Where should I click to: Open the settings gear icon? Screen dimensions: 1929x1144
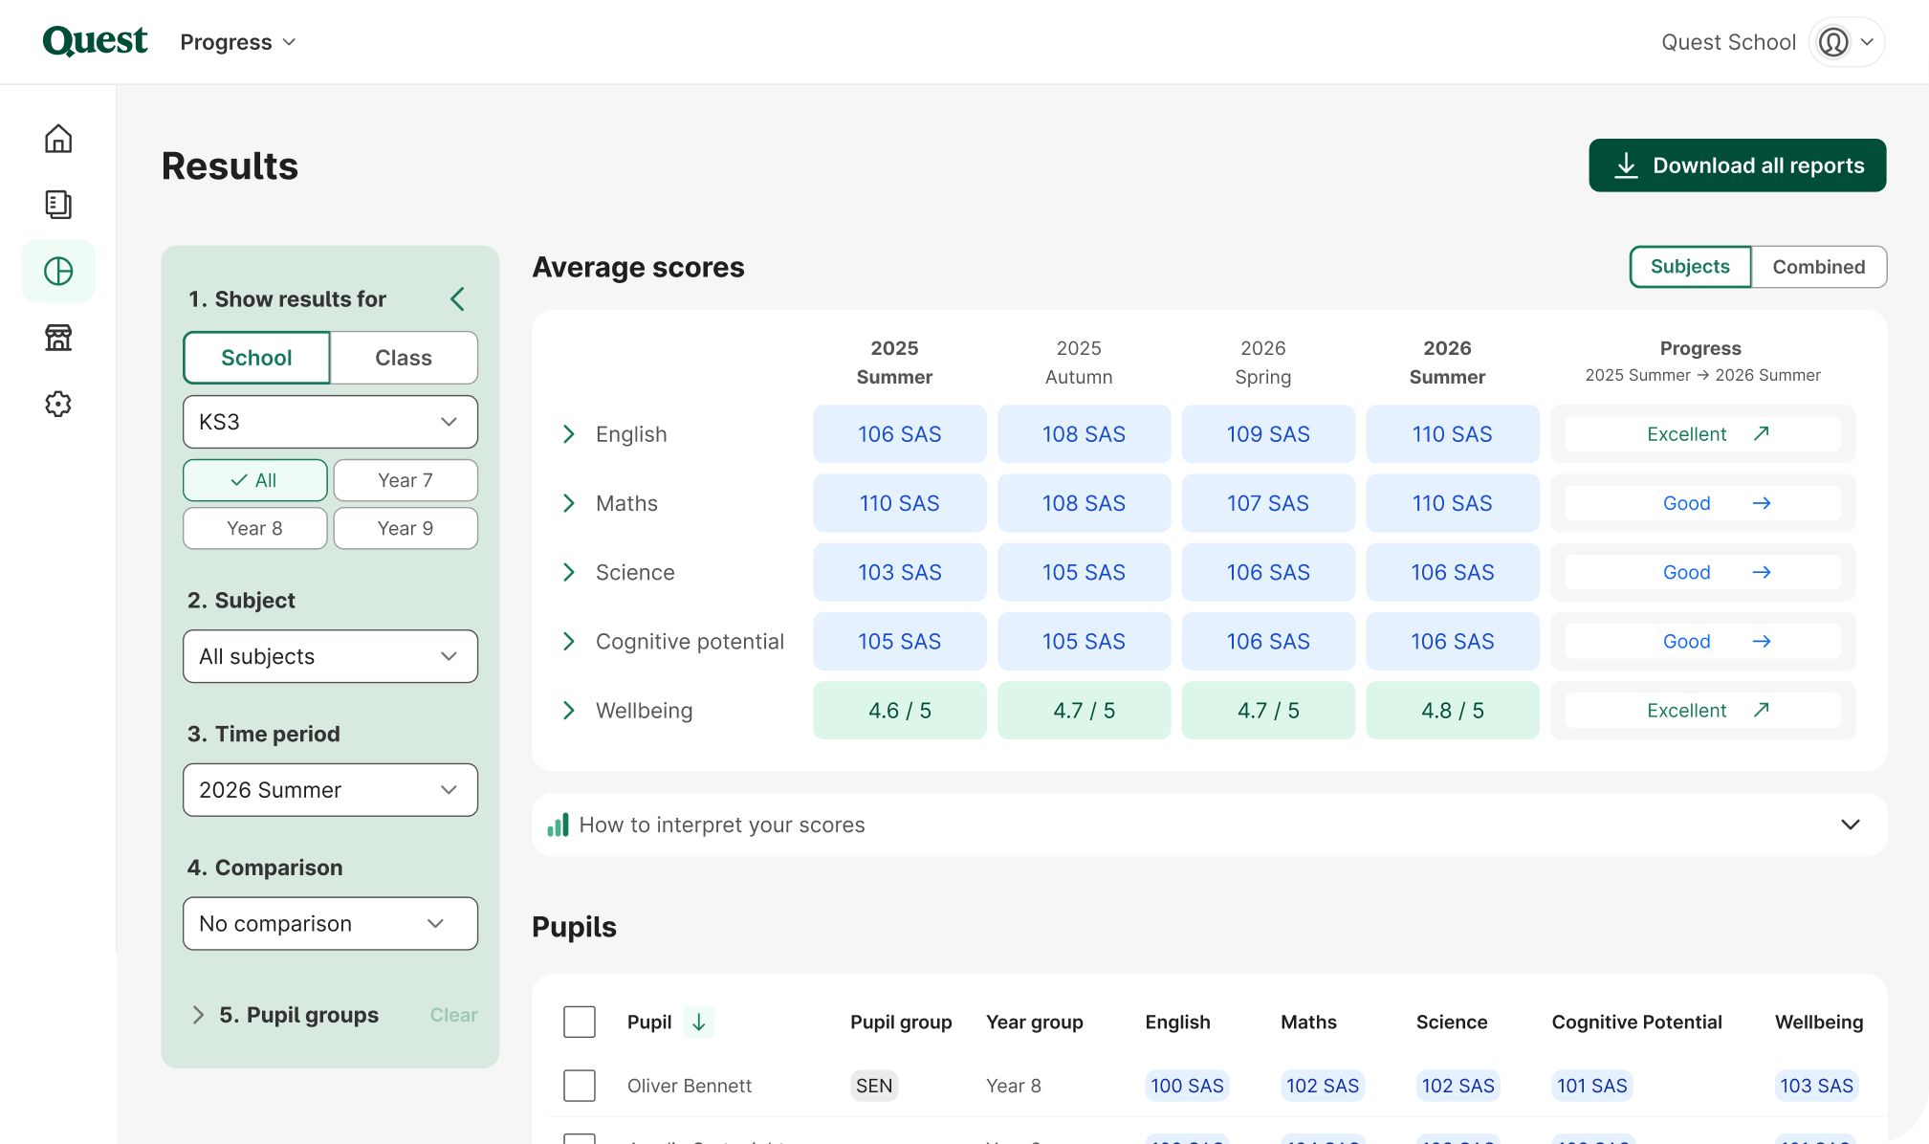tap(58, 404)
